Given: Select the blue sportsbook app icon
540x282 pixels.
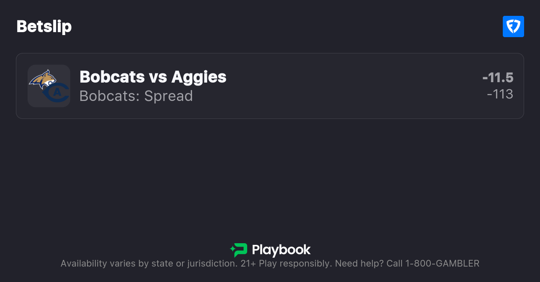Looking at the screenshot, I should [x=513, y=26].
